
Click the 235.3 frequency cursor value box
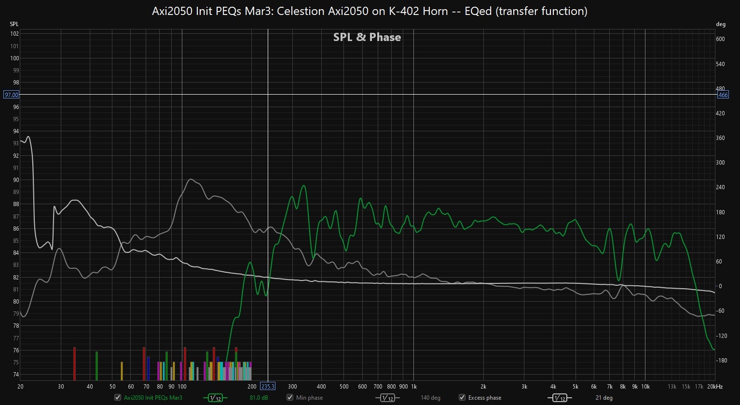click(x=268, y=386)
